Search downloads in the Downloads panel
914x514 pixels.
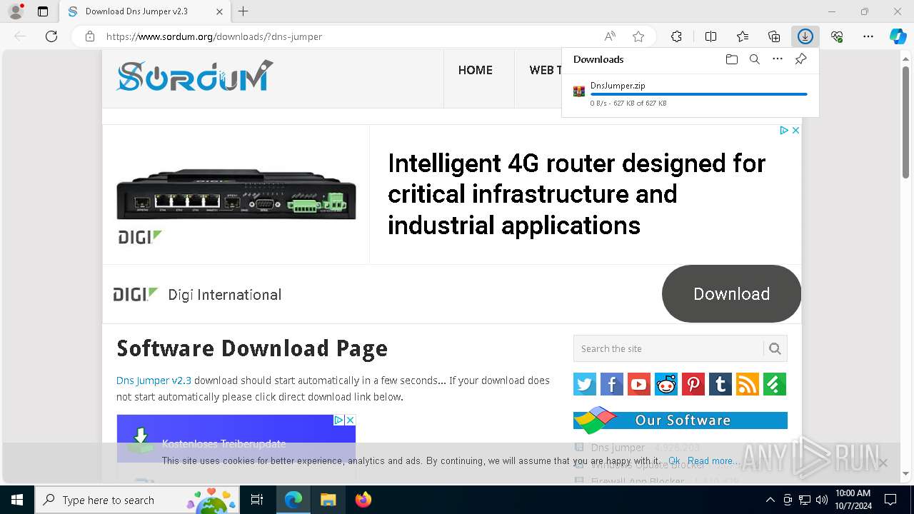754,59
